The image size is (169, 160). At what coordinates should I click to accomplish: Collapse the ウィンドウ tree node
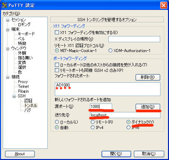click(x=7, y=49)
